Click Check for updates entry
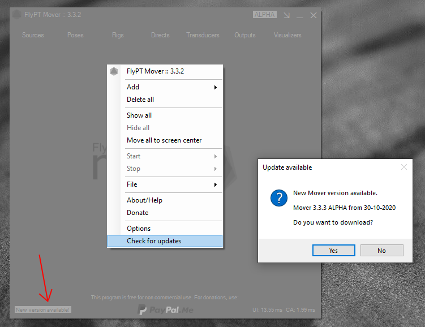 [x=165, y=241]
